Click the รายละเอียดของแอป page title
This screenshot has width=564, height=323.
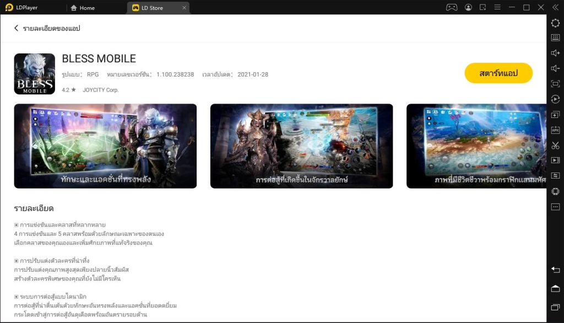click(51, 28)
